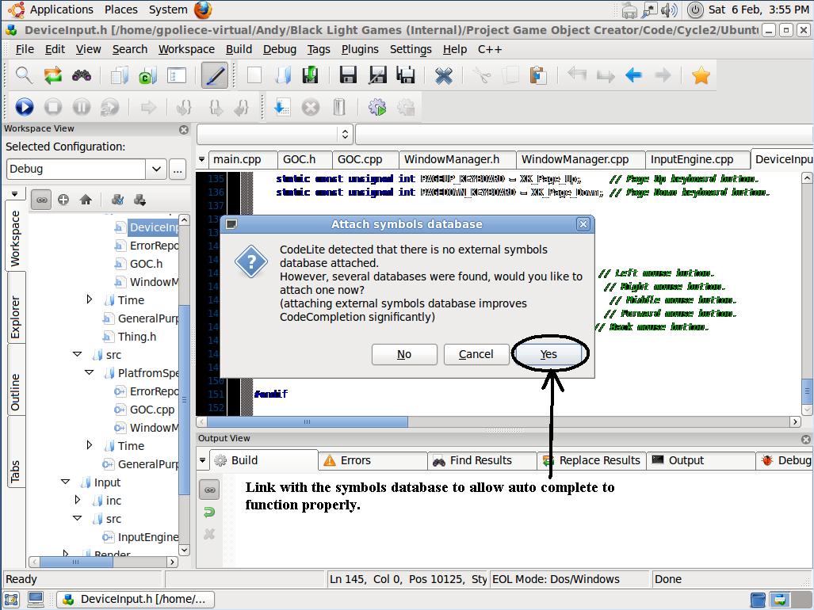Save all files with stacked floppies icon
Image resolution: width=814 pixels, height=610 pixels.
pyautogui.click(x=406, y=76)
